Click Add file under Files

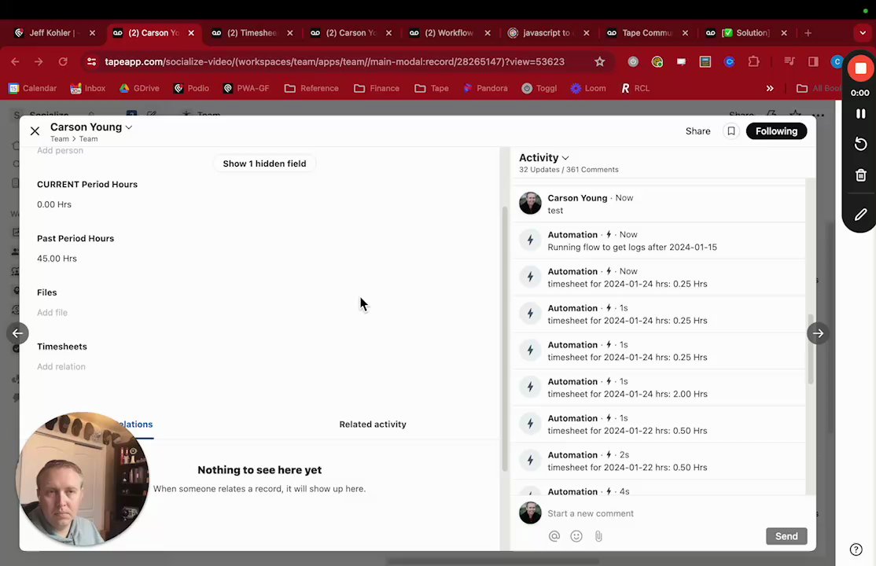point(52,313)
